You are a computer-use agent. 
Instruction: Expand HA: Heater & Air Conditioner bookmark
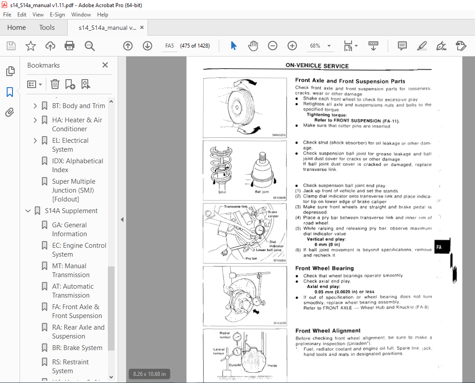pyautogui.click(x=35, y=120)
